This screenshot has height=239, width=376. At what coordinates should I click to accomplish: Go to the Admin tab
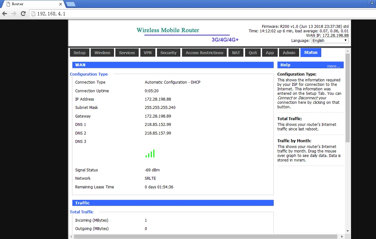point(289,53)
